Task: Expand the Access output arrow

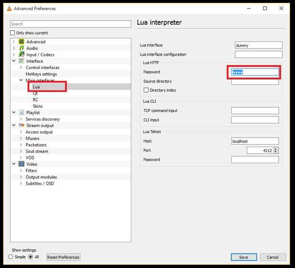Action: 21,132
